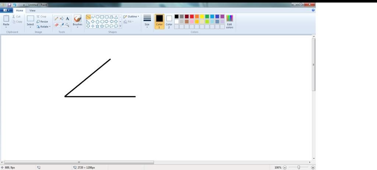Open the Paint help icon
The height and width of the screenshot is (170, 377).
coord(313,10)
